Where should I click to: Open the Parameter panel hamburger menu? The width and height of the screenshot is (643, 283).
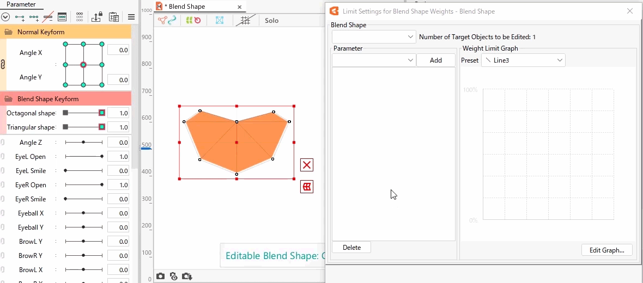tap(131, 17)
